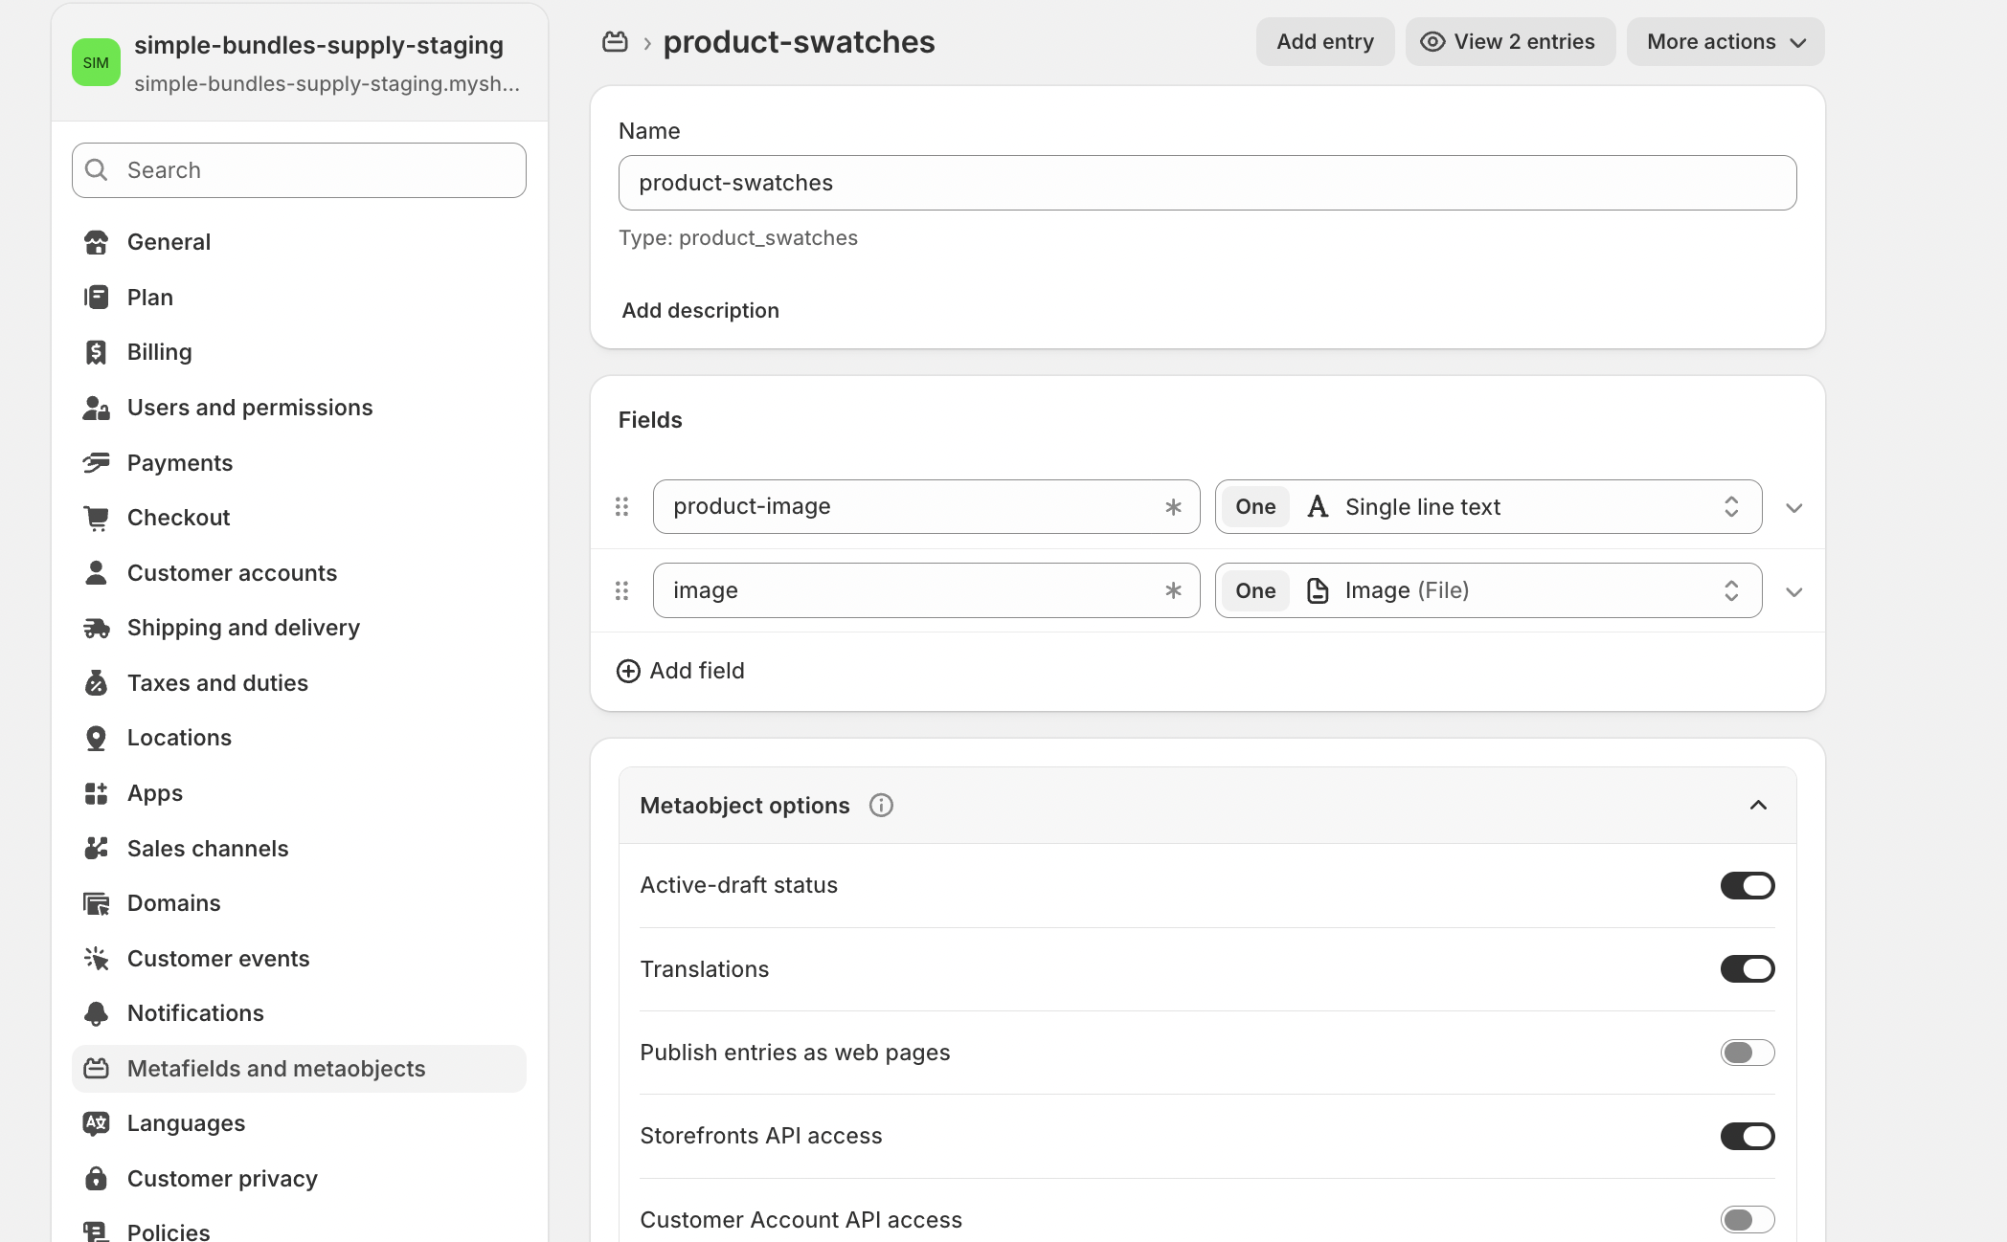The height and width of the screenshot is (1242, 2007).
Task: Click the SIM store avatar
Action: click(96, 63)
